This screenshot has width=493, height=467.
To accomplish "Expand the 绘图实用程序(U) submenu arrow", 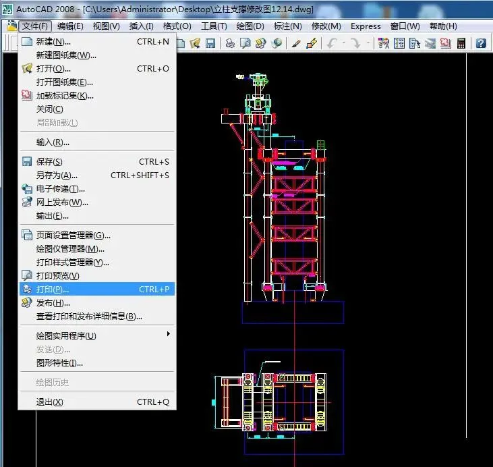I will pos(169,334).
